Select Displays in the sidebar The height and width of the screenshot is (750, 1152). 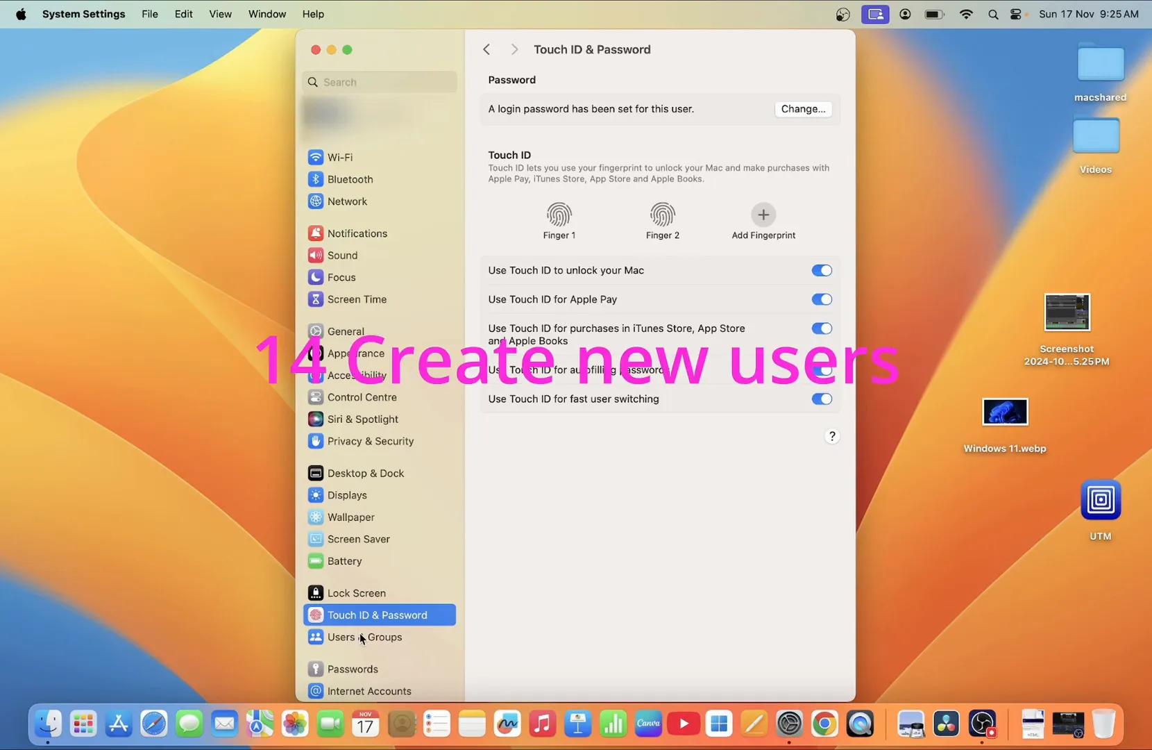click(x=379, y=495)
